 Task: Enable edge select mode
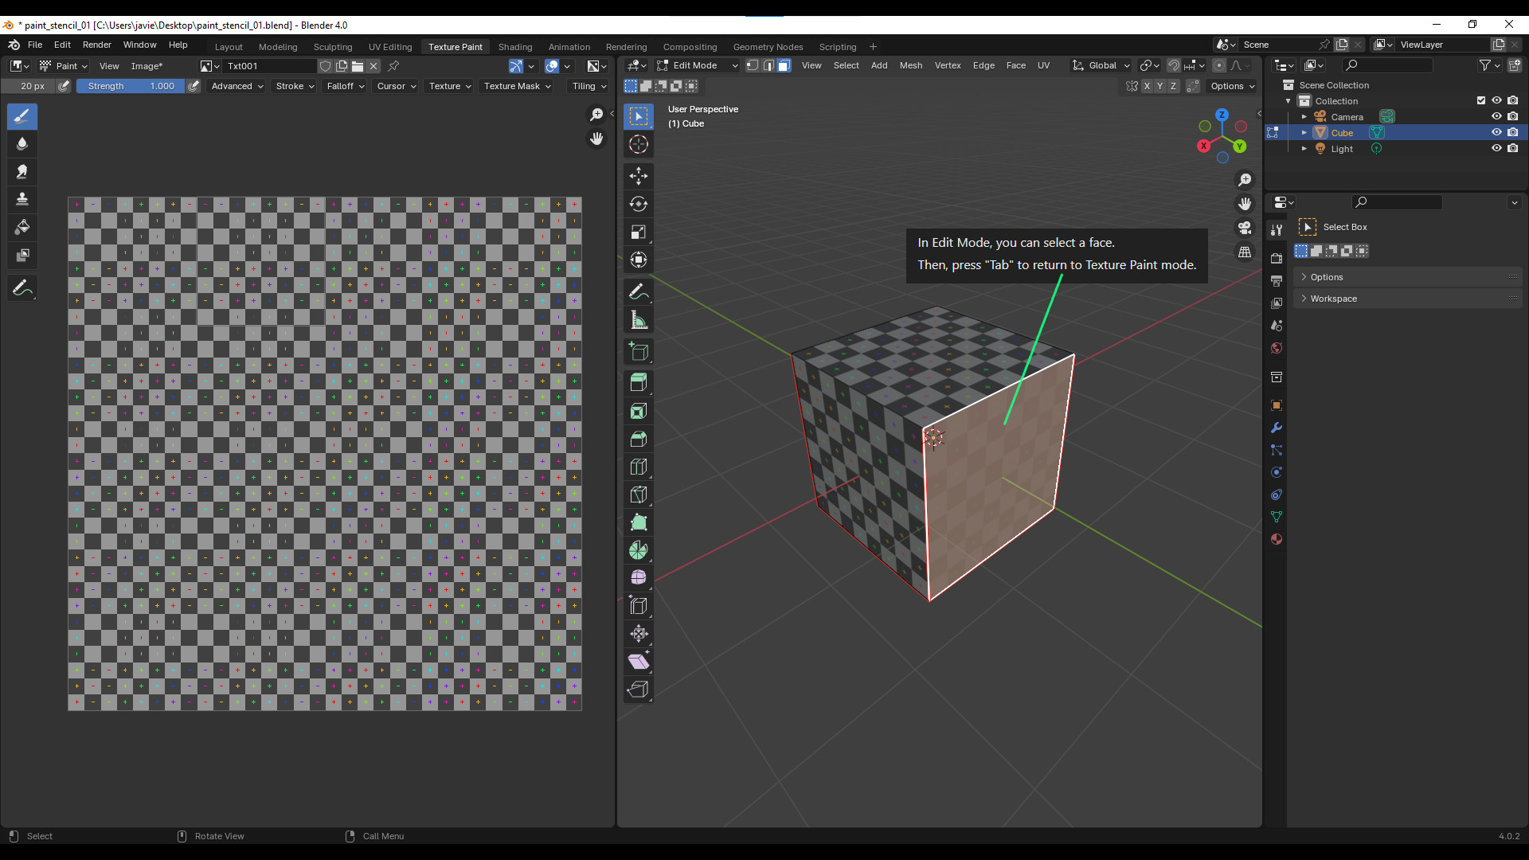(768, 65)
